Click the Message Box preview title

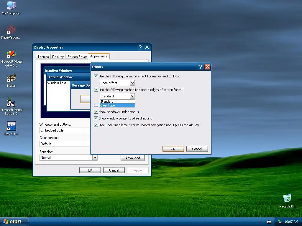[x=81, y=85]
